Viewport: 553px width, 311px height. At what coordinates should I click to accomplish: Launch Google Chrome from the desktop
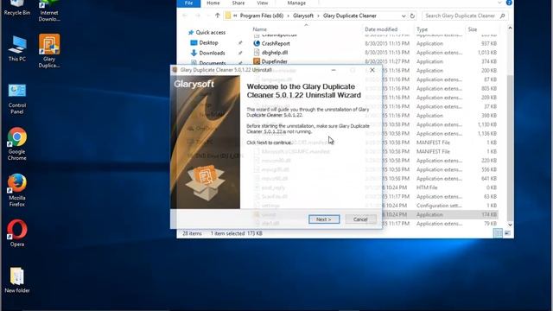click(17, 144)
